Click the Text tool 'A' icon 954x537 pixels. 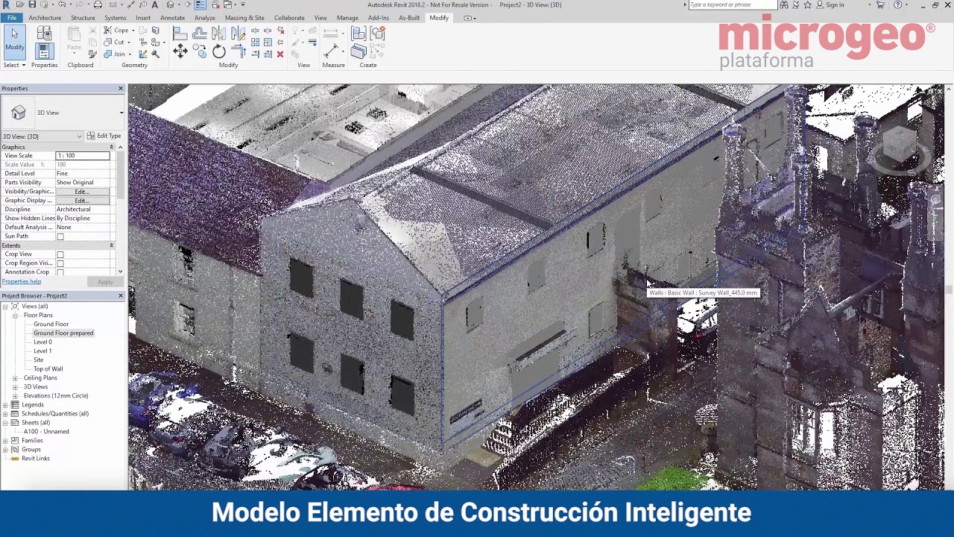pyautogui.click(x=155, y=4)
